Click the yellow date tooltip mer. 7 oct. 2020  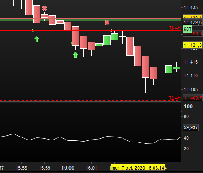(x=138, y=168)
